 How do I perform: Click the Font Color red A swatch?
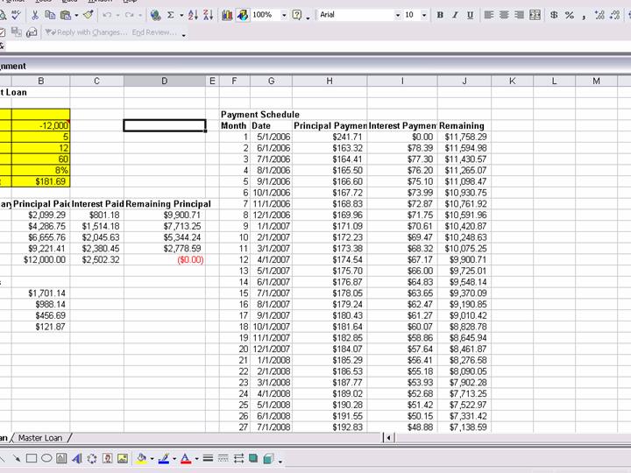pos(184,458)
